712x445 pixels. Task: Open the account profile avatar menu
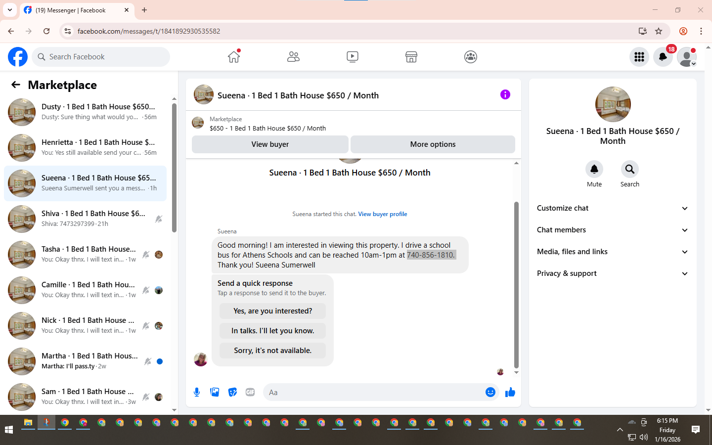click(687, 57)
